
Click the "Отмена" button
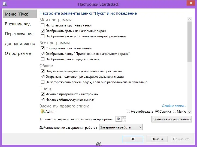(x=157, y=139)
